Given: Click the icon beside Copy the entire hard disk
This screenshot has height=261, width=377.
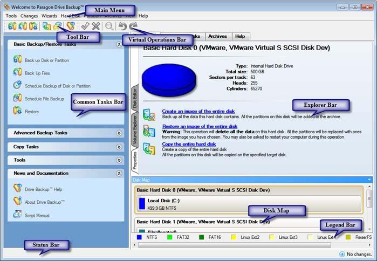Looking at the screenshot, I should [149, 148].
